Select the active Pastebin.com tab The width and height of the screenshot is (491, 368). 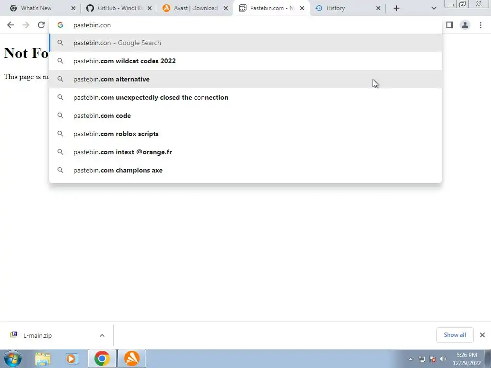click(x=271, y=8)
